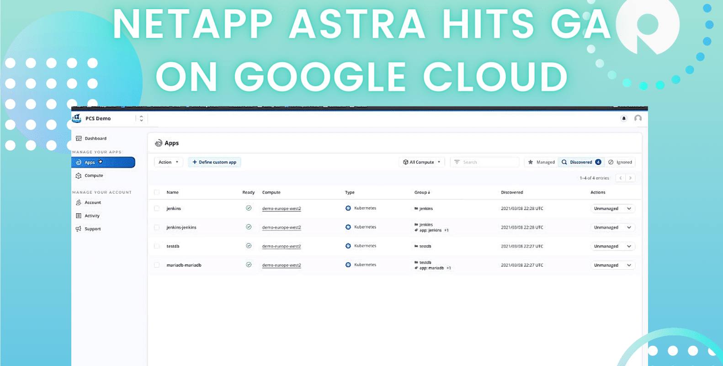Click the Kubernetes icon in testdb row

(x=348, y=246)
